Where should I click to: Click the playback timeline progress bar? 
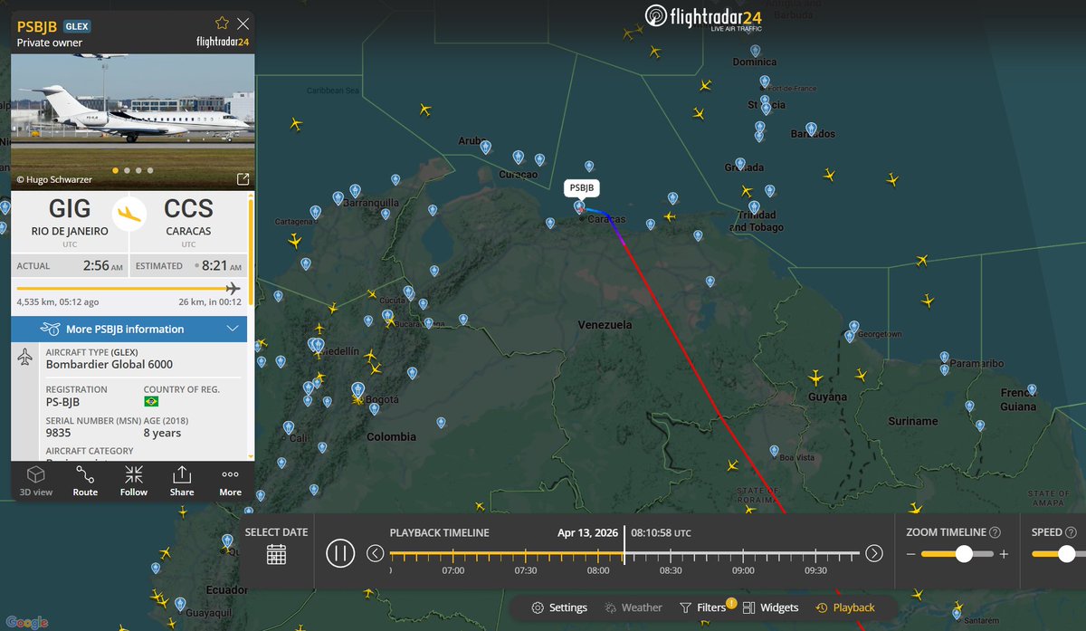pyautogui.click(x=624, y=553)
